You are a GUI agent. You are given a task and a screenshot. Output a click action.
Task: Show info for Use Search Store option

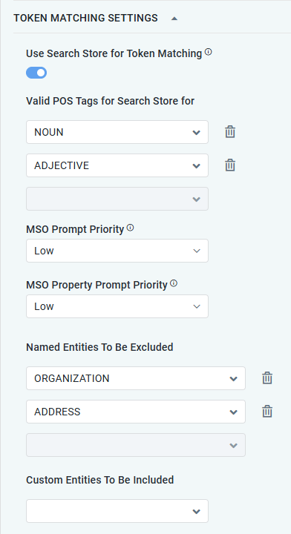pos(208,52)
